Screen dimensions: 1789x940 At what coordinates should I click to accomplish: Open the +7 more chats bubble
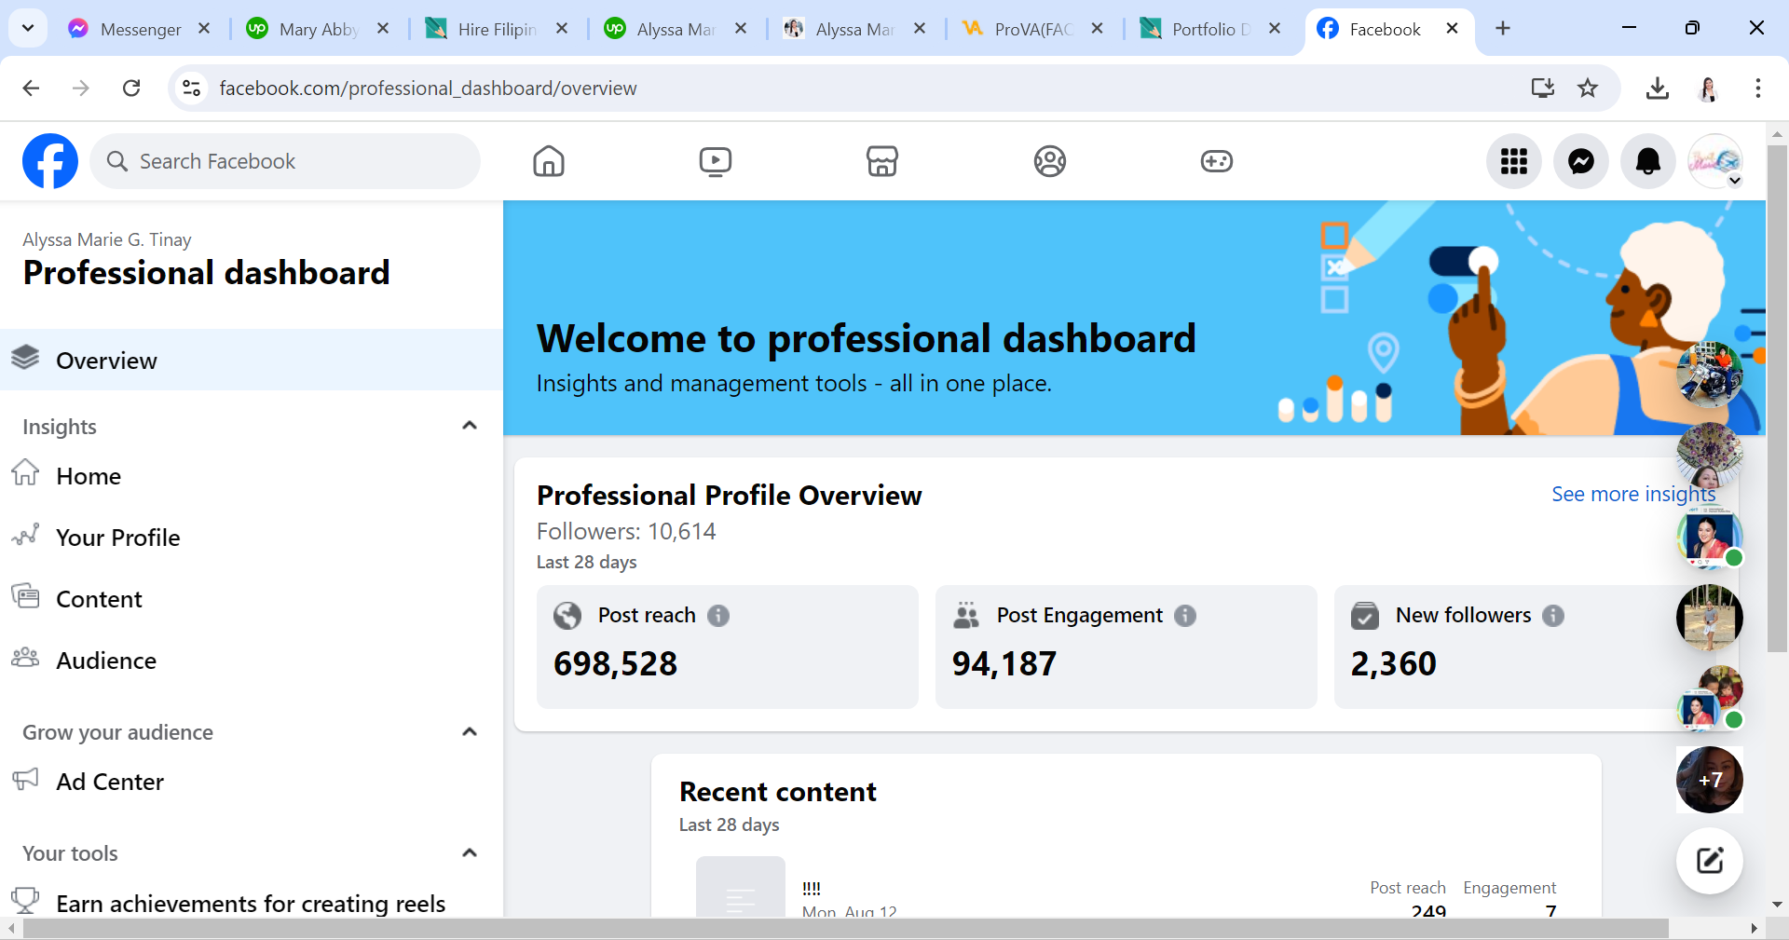1710,780
